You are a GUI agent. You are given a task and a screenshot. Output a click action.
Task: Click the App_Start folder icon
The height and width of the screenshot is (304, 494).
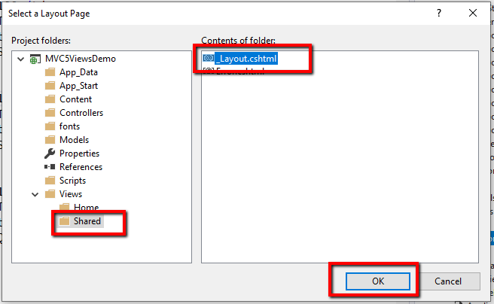tap(50, 86)
